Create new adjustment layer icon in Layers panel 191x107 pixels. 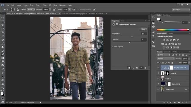[x=175, y=103]
